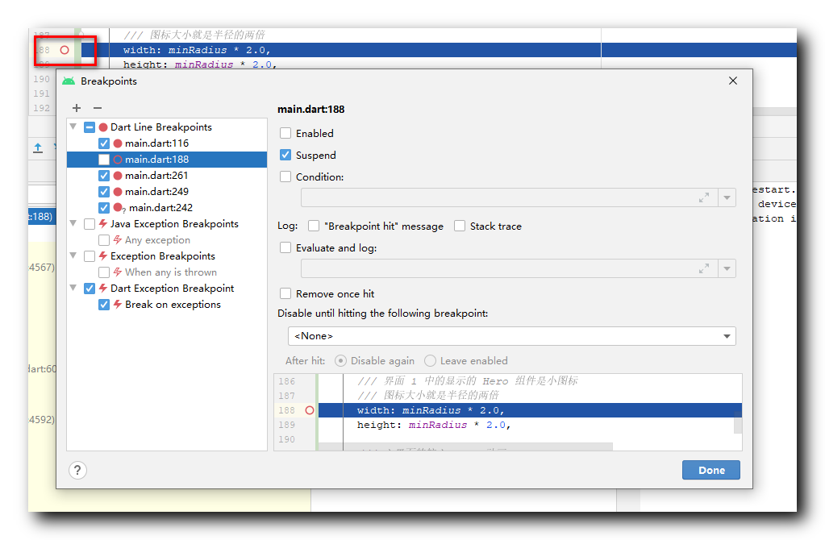Uncheck Break on exceptions checkbox
Screen dimensions: 825x540
coord(104,305)
